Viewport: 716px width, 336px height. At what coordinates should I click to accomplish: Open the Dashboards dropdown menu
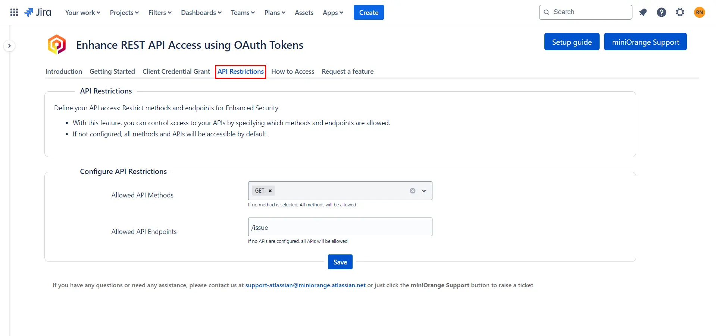201,13
